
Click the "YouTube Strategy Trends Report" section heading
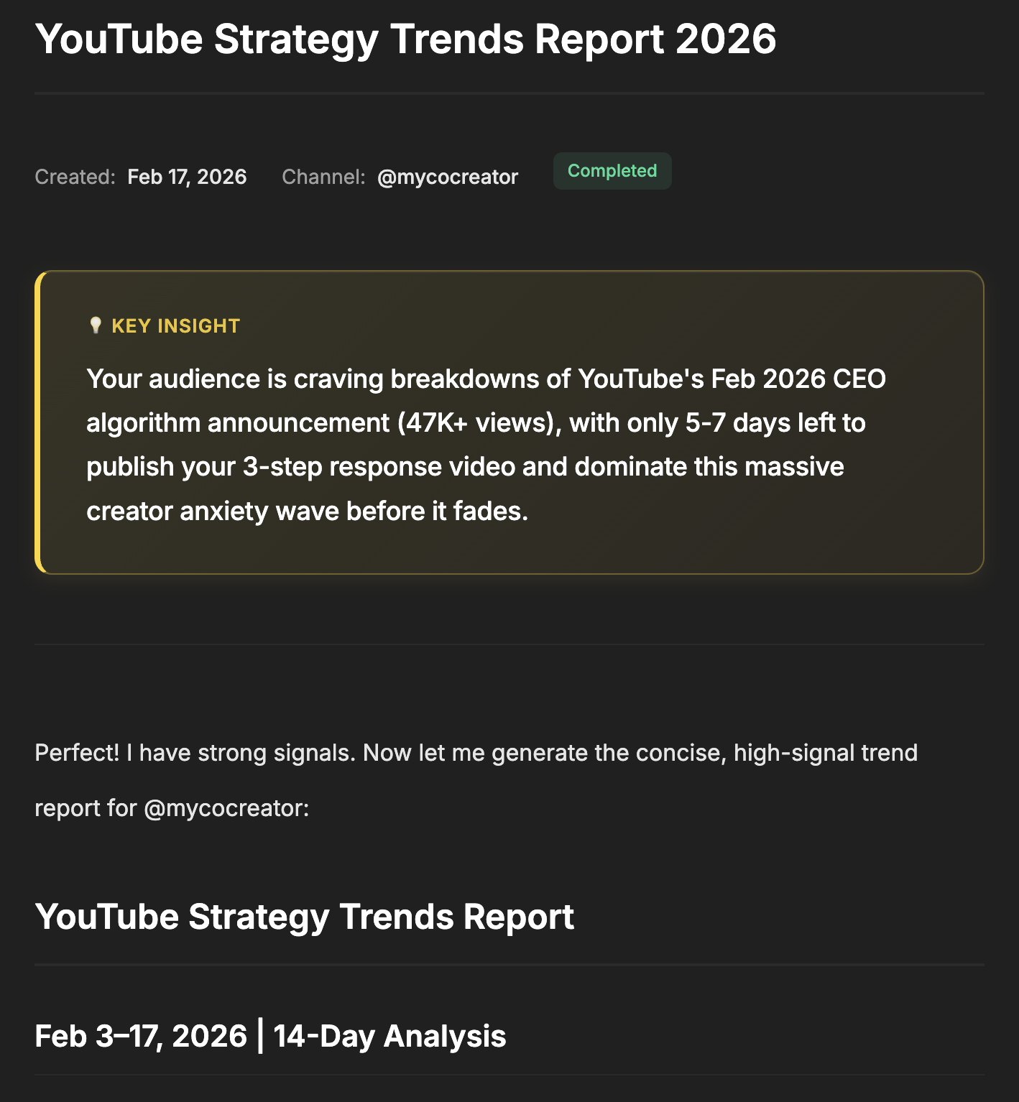pos(304,917)
